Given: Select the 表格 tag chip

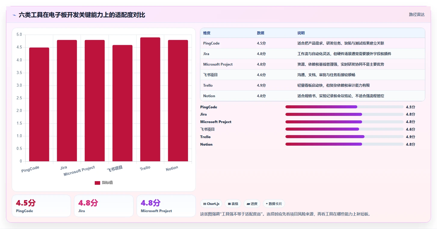Looking at the screenshot, I should click(233, 204).
